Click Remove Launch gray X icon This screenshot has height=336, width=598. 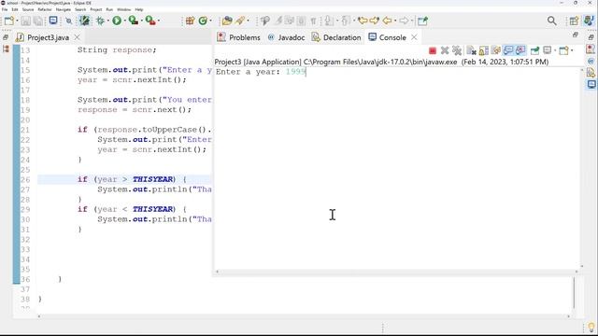[x=445, y=50]
